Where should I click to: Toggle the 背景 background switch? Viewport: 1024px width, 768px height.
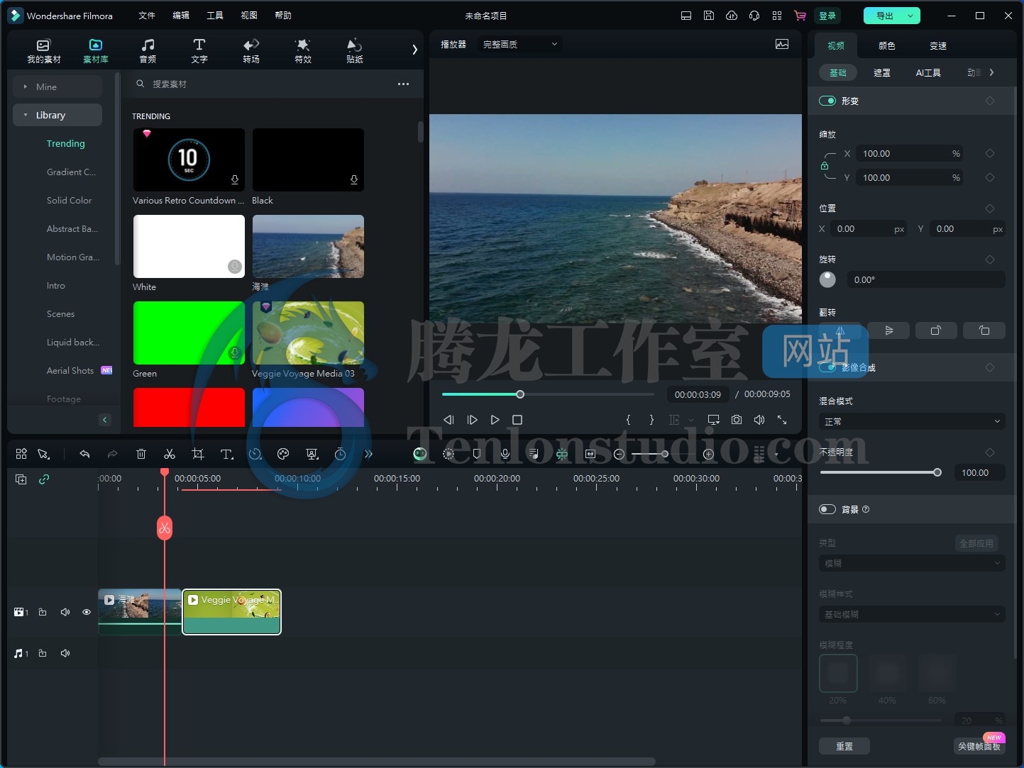(x=827, y=509)
